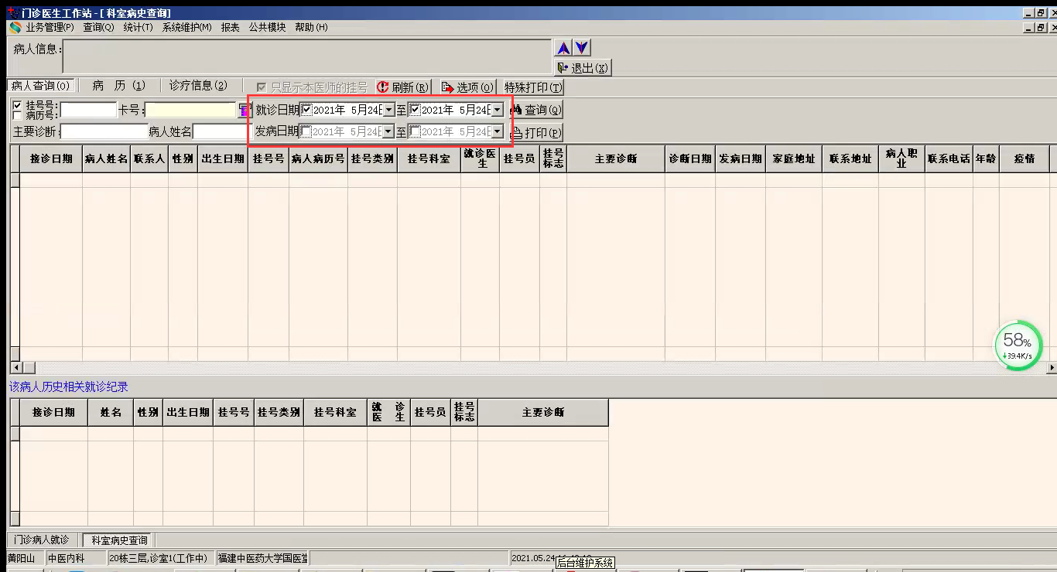The width and height of the screenshot is (1057, 572).
Task: Click the grid corner selector of upper table
Action: (x=15, y=158)
